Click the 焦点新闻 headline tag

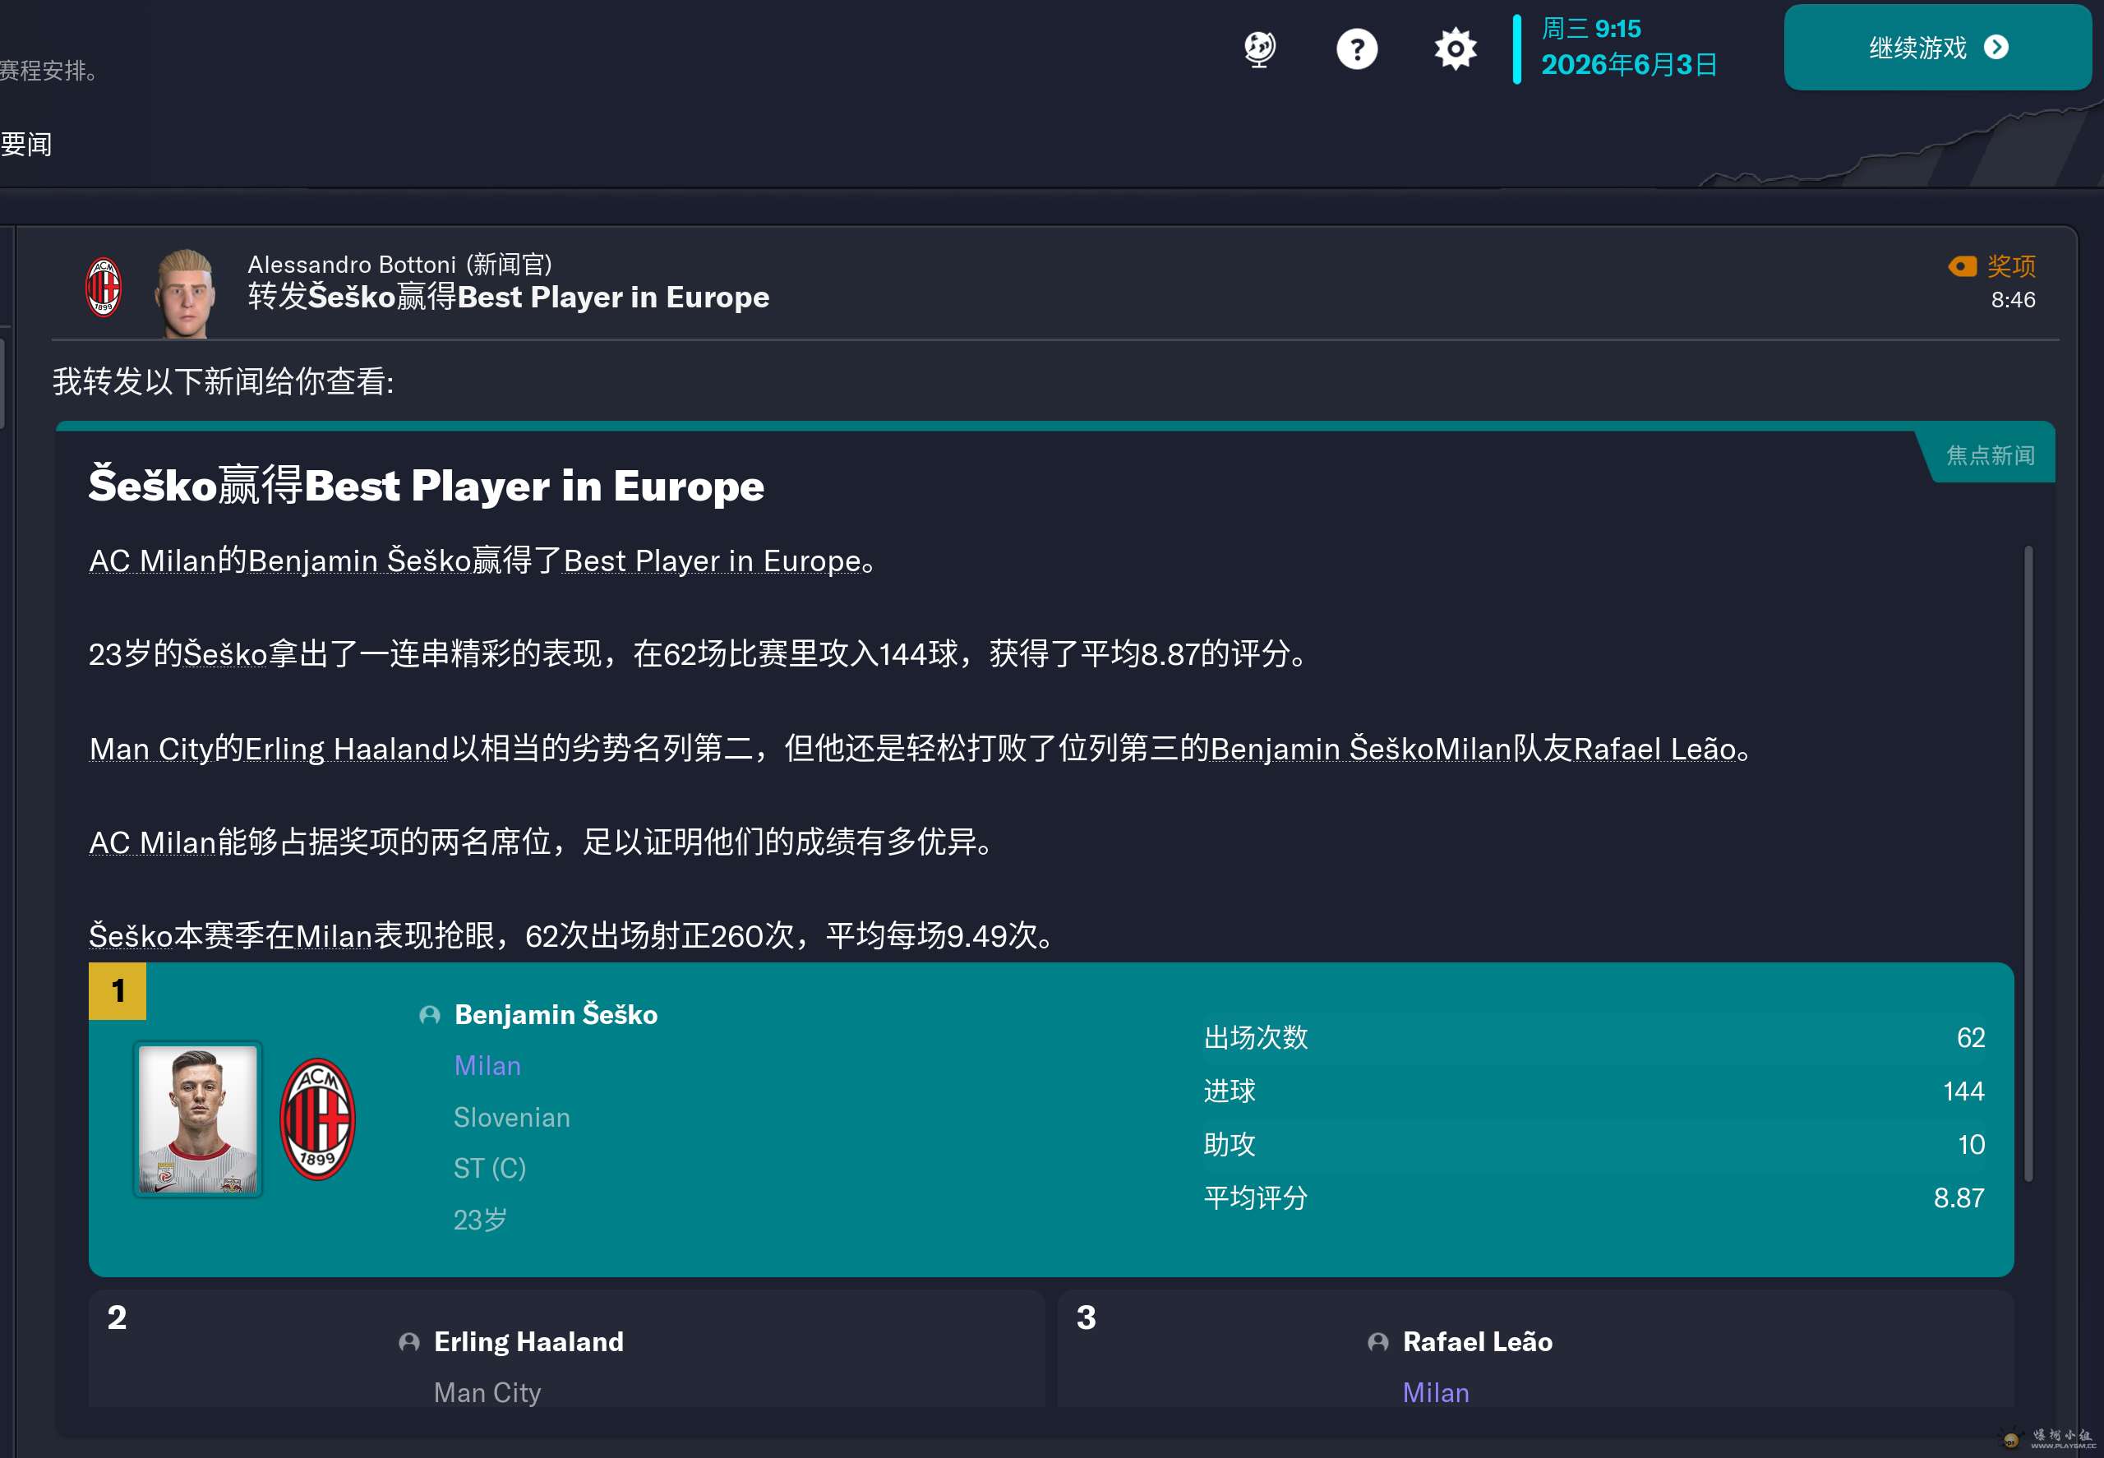1990,455
